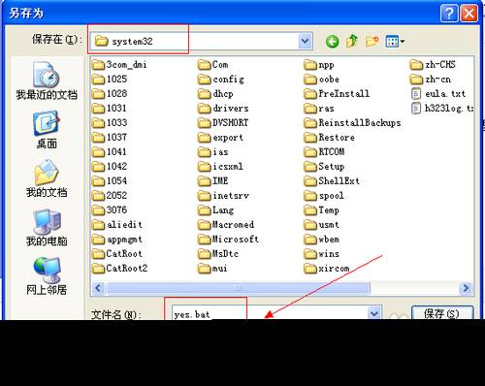Select the drivers folder
Image resolution: width=485 pixels, height=386 pixels.
click(223, 109)
